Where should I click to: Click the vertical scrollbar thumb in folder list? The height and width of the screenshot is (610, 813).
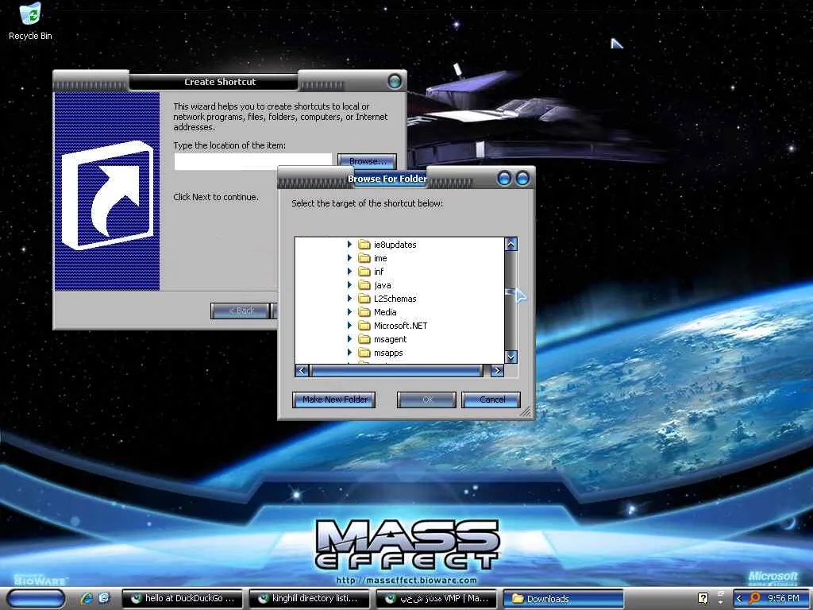(x=511, y=294)
